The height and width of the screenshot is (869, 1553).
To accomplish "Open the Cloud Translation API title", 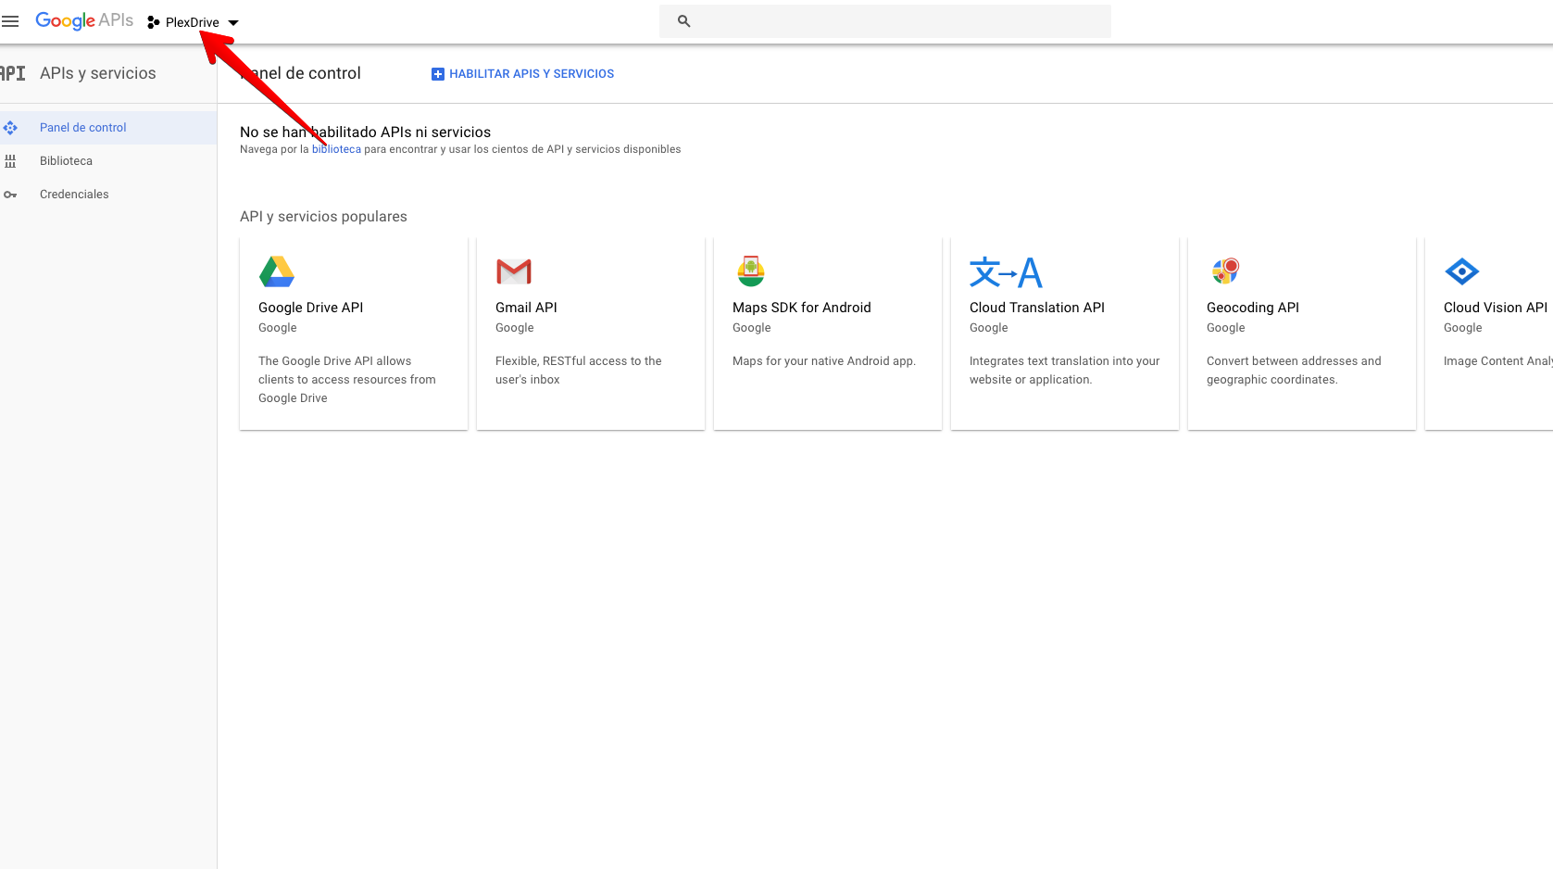I will pos(1037,308).
